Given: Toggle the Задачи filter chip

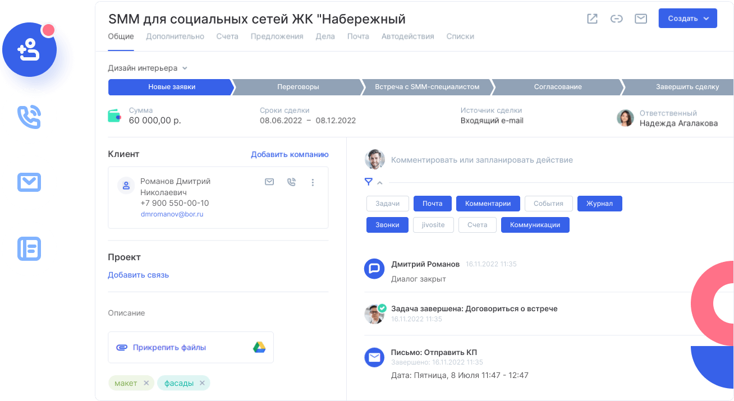Looking at the screenshot, I should pos(387,204).
